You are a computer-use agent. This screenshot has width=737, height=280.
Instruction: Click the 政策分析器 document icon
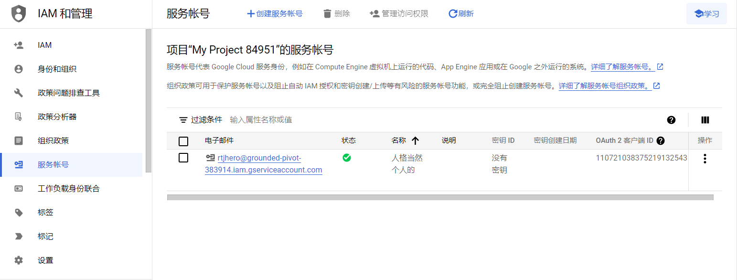click(19, 117)
